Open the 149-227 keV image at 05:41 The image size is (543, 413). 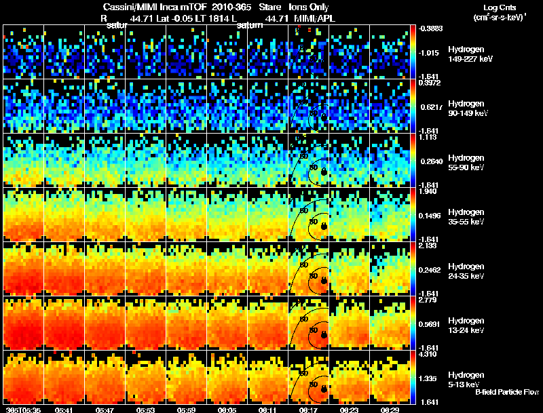(64, 52)
